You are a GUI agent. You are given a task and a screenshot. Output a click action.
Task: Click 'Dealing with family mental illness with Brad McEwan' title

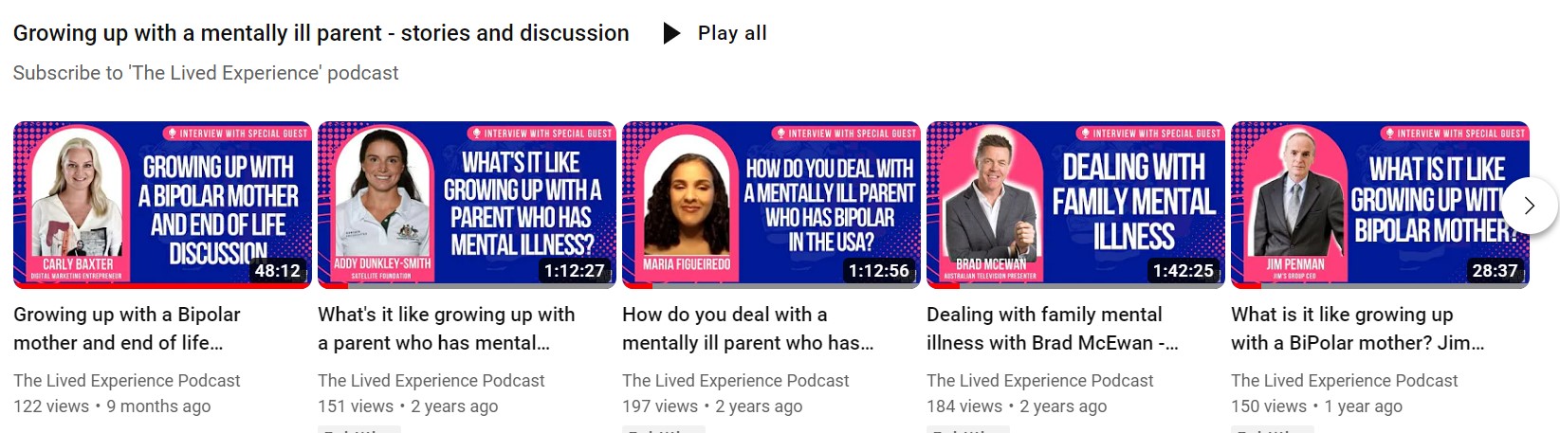point(1053,329)
